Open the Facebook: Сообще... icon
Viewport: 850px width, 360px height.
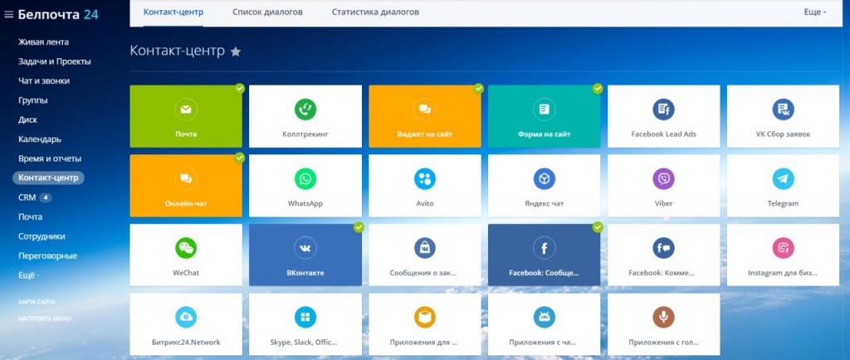[544, 248]
